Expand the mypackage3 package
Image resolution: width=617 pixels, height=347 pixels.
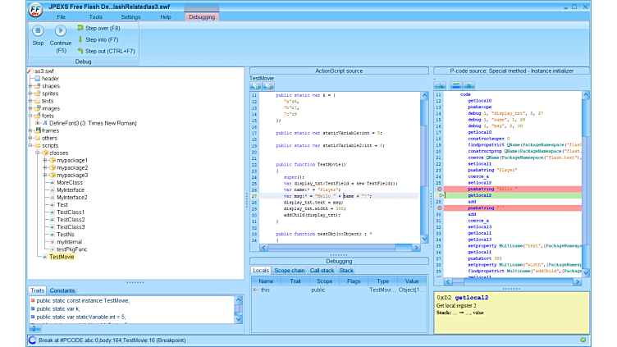[x=45, y=175]
